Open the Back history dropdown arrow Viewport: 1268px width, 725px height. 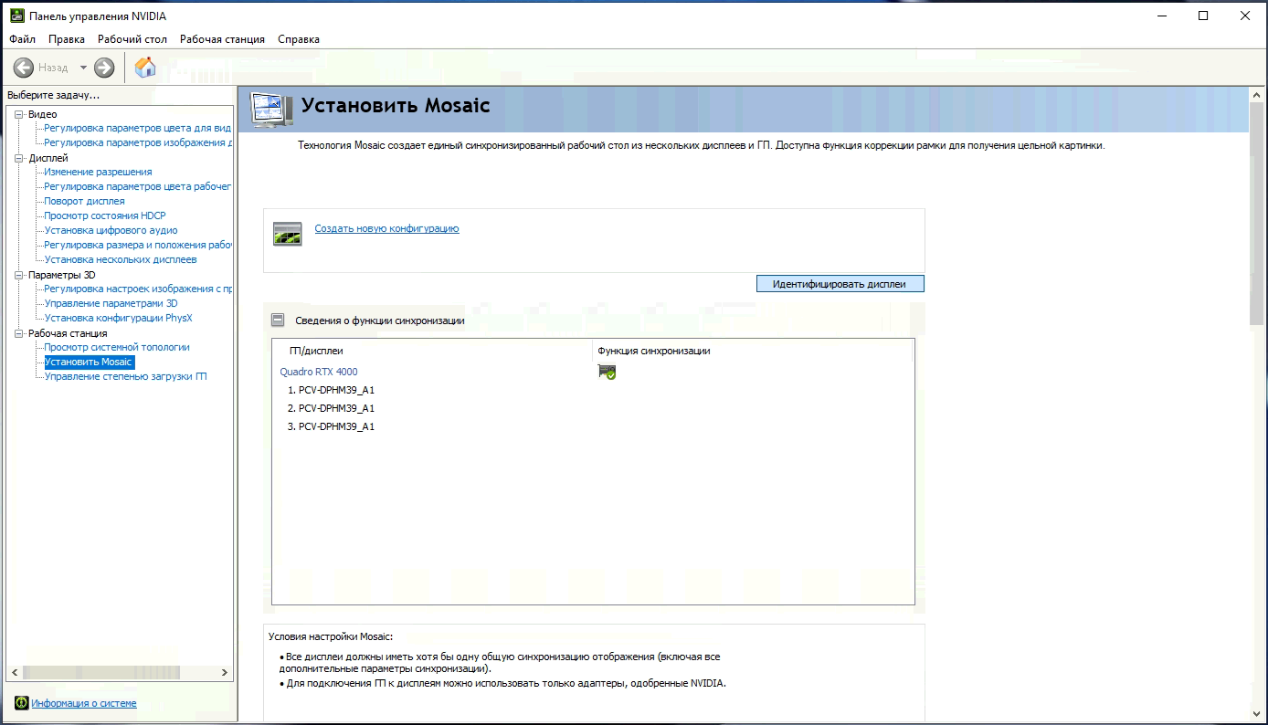83,68
